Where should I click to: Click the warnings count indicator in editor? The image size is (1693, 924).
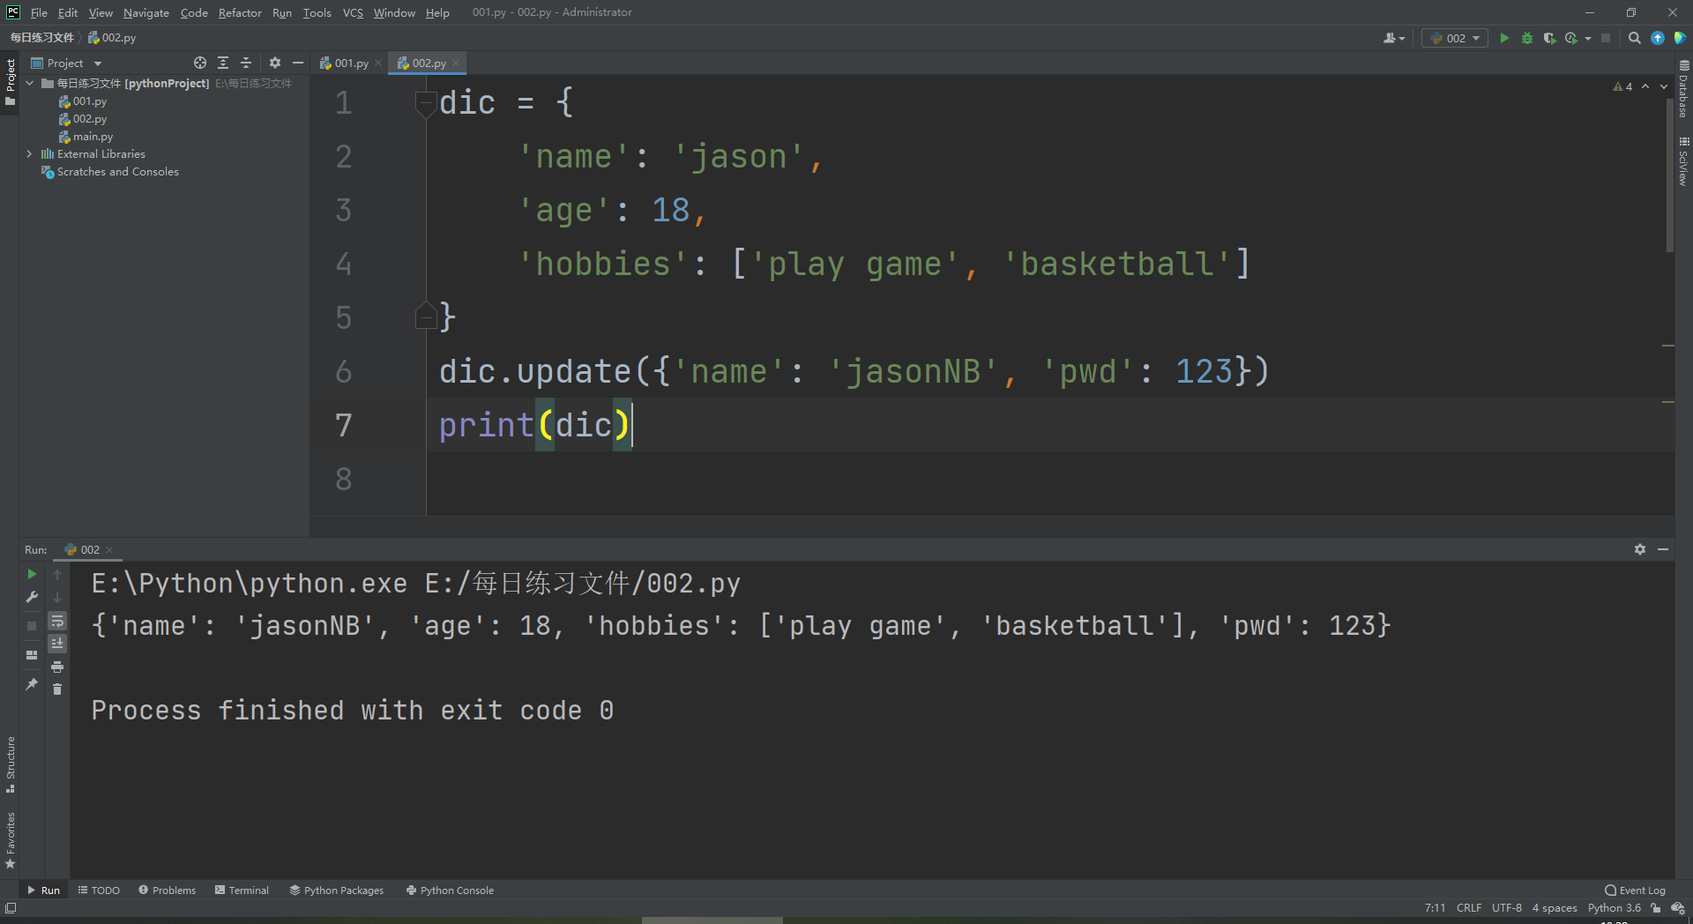pos(1622,86)
